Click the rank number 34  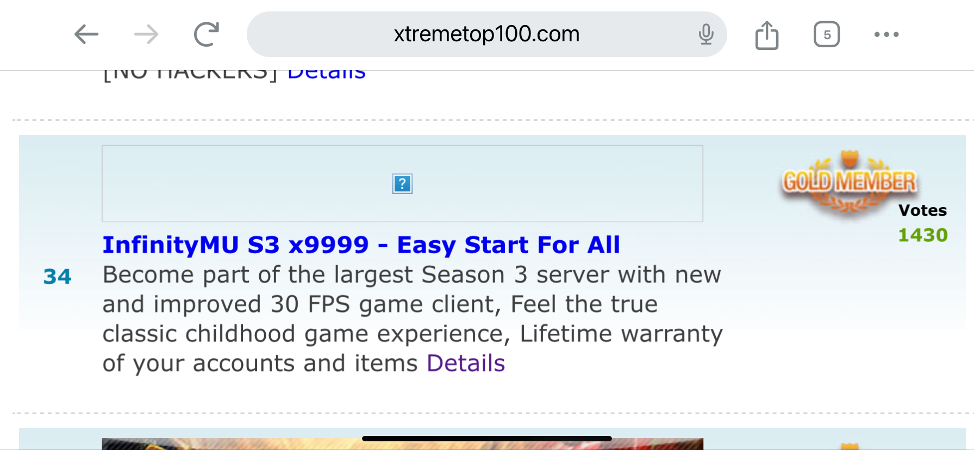57,277
